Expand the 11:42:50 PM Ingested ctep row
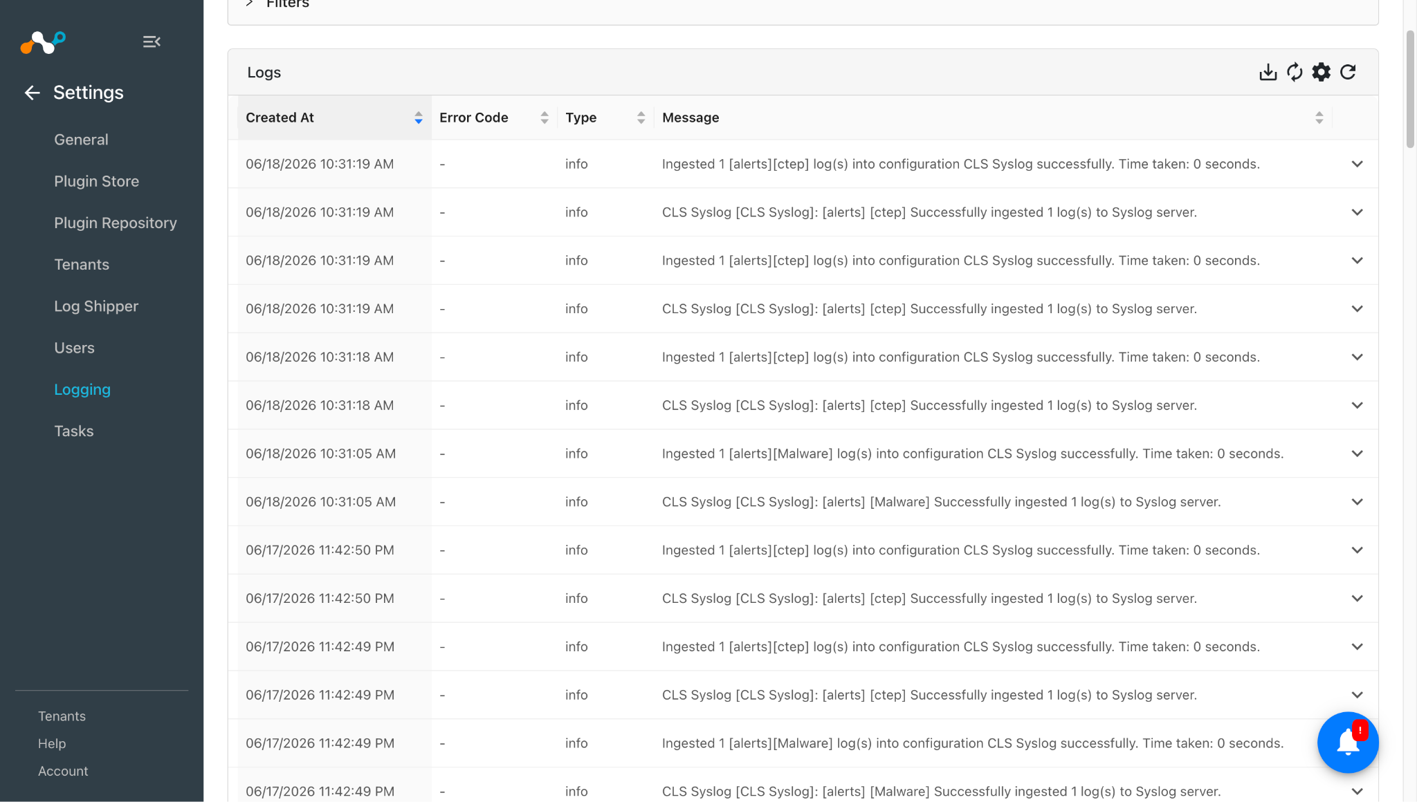1417x802 pixels. click(x=1357, y=550)
